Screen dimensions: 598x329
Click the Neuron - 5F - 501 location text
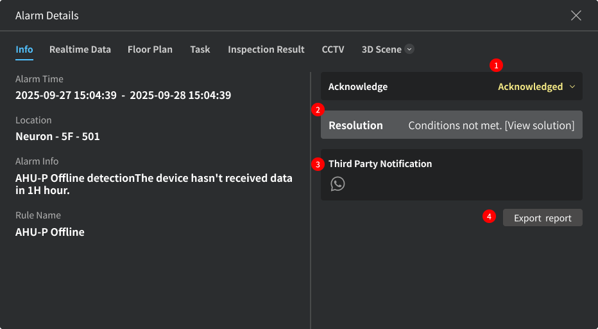pos(58,136)
